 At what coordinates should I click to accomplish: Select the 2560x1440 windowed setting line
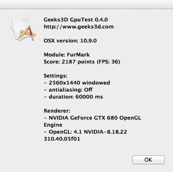click(77, 83)
